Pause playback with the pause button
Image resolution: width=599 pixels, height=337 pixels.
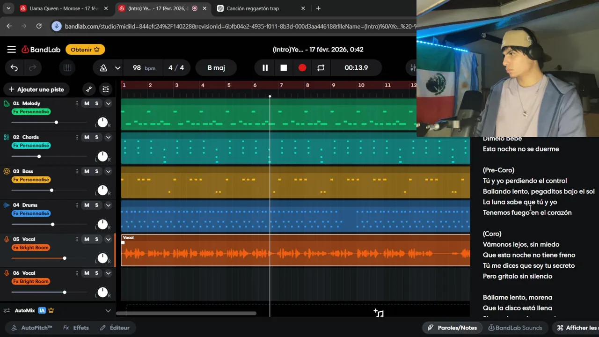point(265,68)
